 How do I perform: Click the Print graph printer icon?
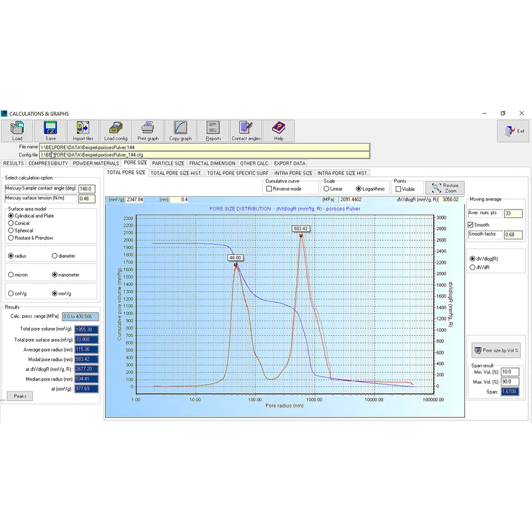click(x=148, y=130)
